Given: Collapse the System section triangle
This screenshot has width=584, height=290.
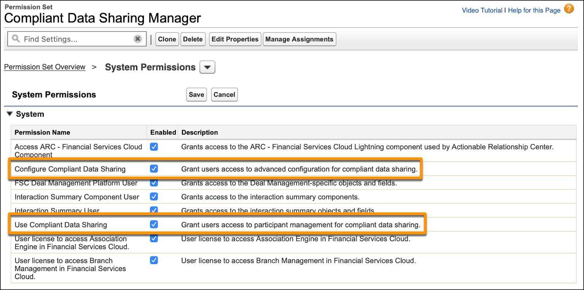Looking at the screenshot, I should click(9, 114).
